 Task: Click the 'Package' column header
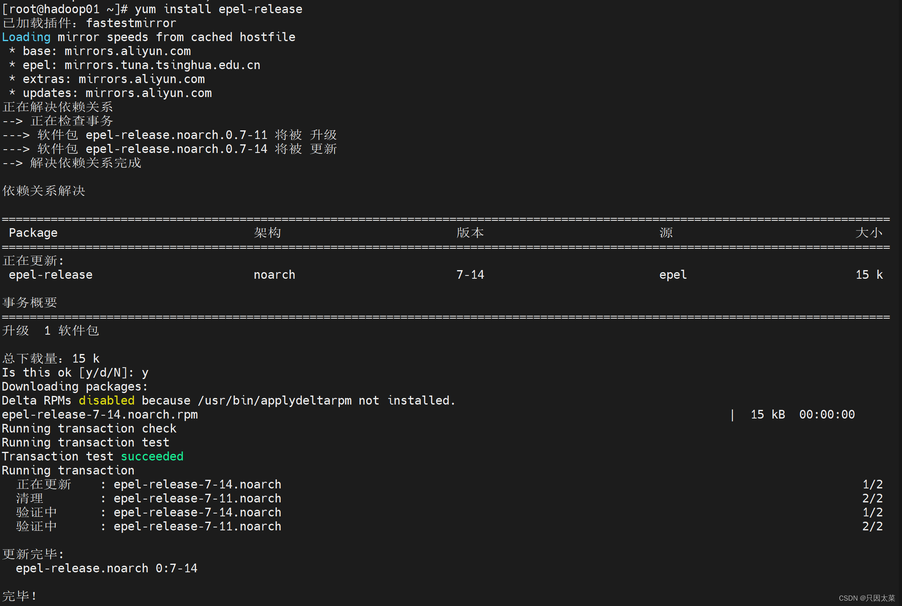pyautogui.click(x=33, y=233)
